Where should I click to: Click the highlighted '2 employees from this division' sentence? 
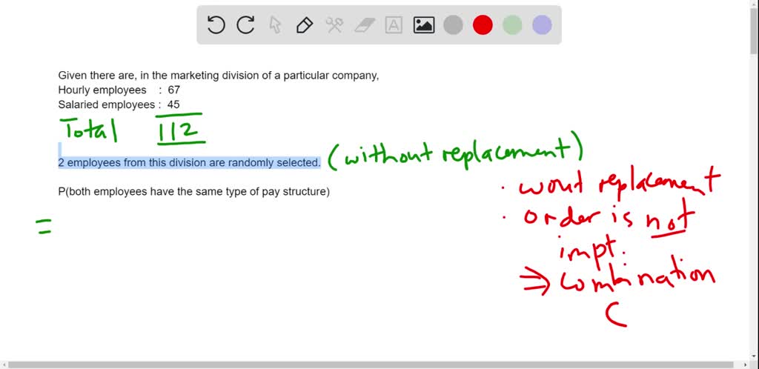[189, 163]
